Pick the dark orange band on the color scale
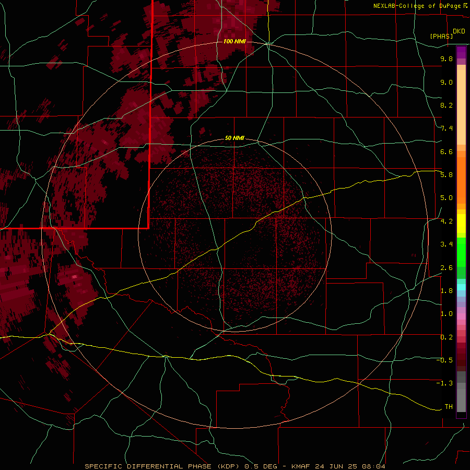 (x=461, y=180)
